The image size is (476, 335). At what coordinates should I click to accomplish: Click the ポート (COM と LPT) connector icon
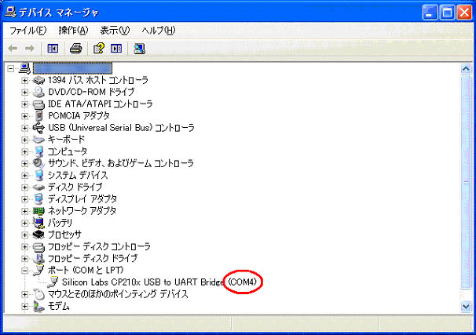click(x=38, y=270)
